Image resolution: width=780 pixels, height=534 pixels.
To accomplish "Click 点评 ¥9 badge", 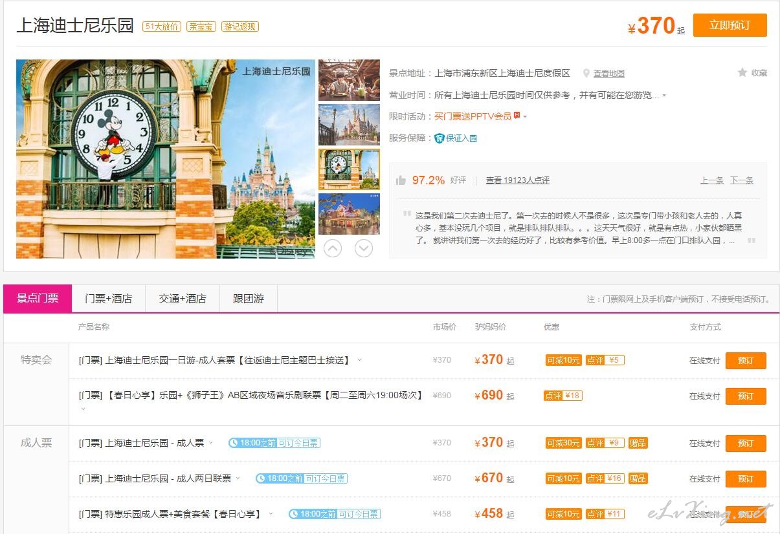I will point(605,443).
